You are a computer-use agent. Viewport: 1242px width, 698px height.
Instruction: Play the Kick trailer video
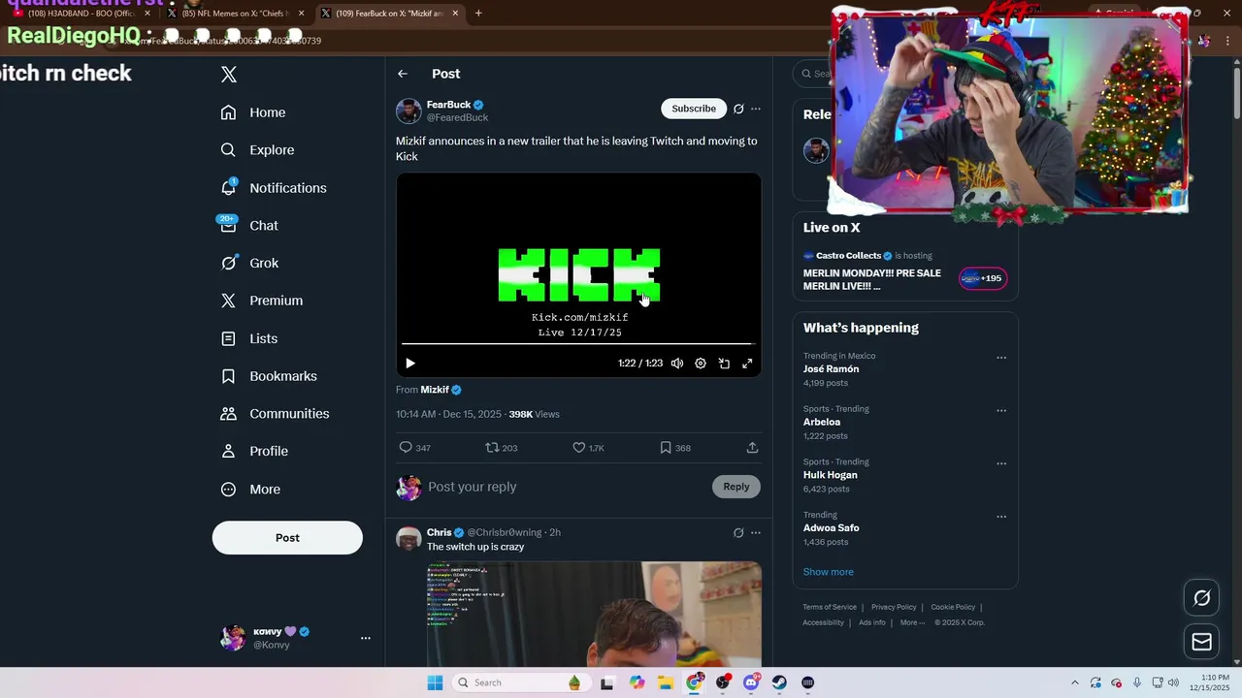click(410, 364)
